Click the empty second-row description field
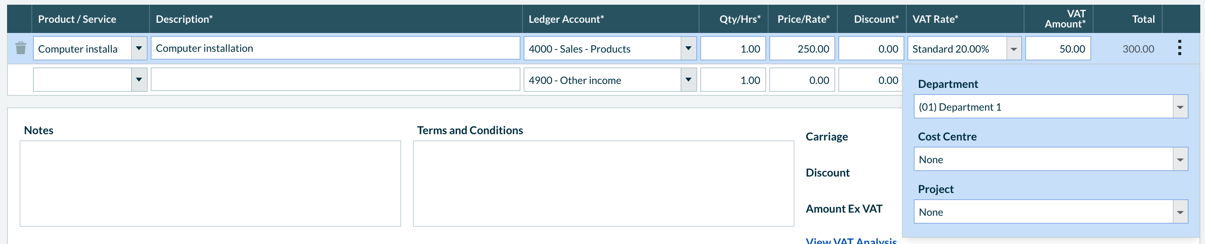Screen dimensions: 1205x244 point(335,80)
